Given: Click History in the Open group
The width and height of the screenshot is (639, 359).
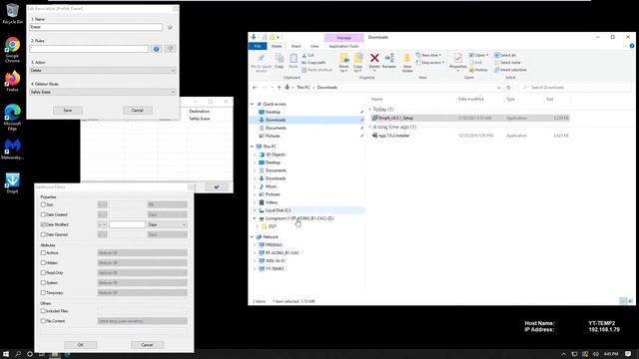Looking at the screenshot, I should [478, 70].
